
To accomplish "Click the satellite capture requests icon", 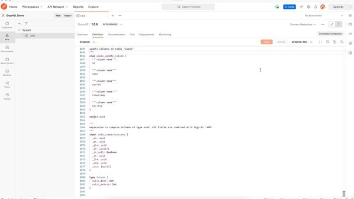I will click(301, 7).
